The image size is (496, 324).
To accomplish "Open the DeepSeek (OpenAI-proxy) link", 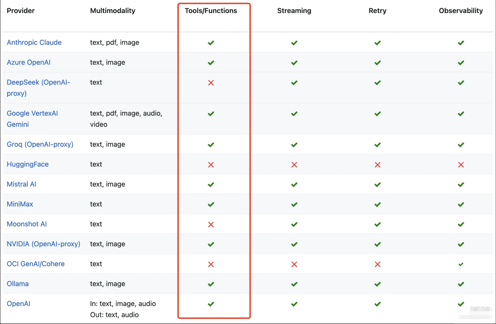I will click(38, 82).
